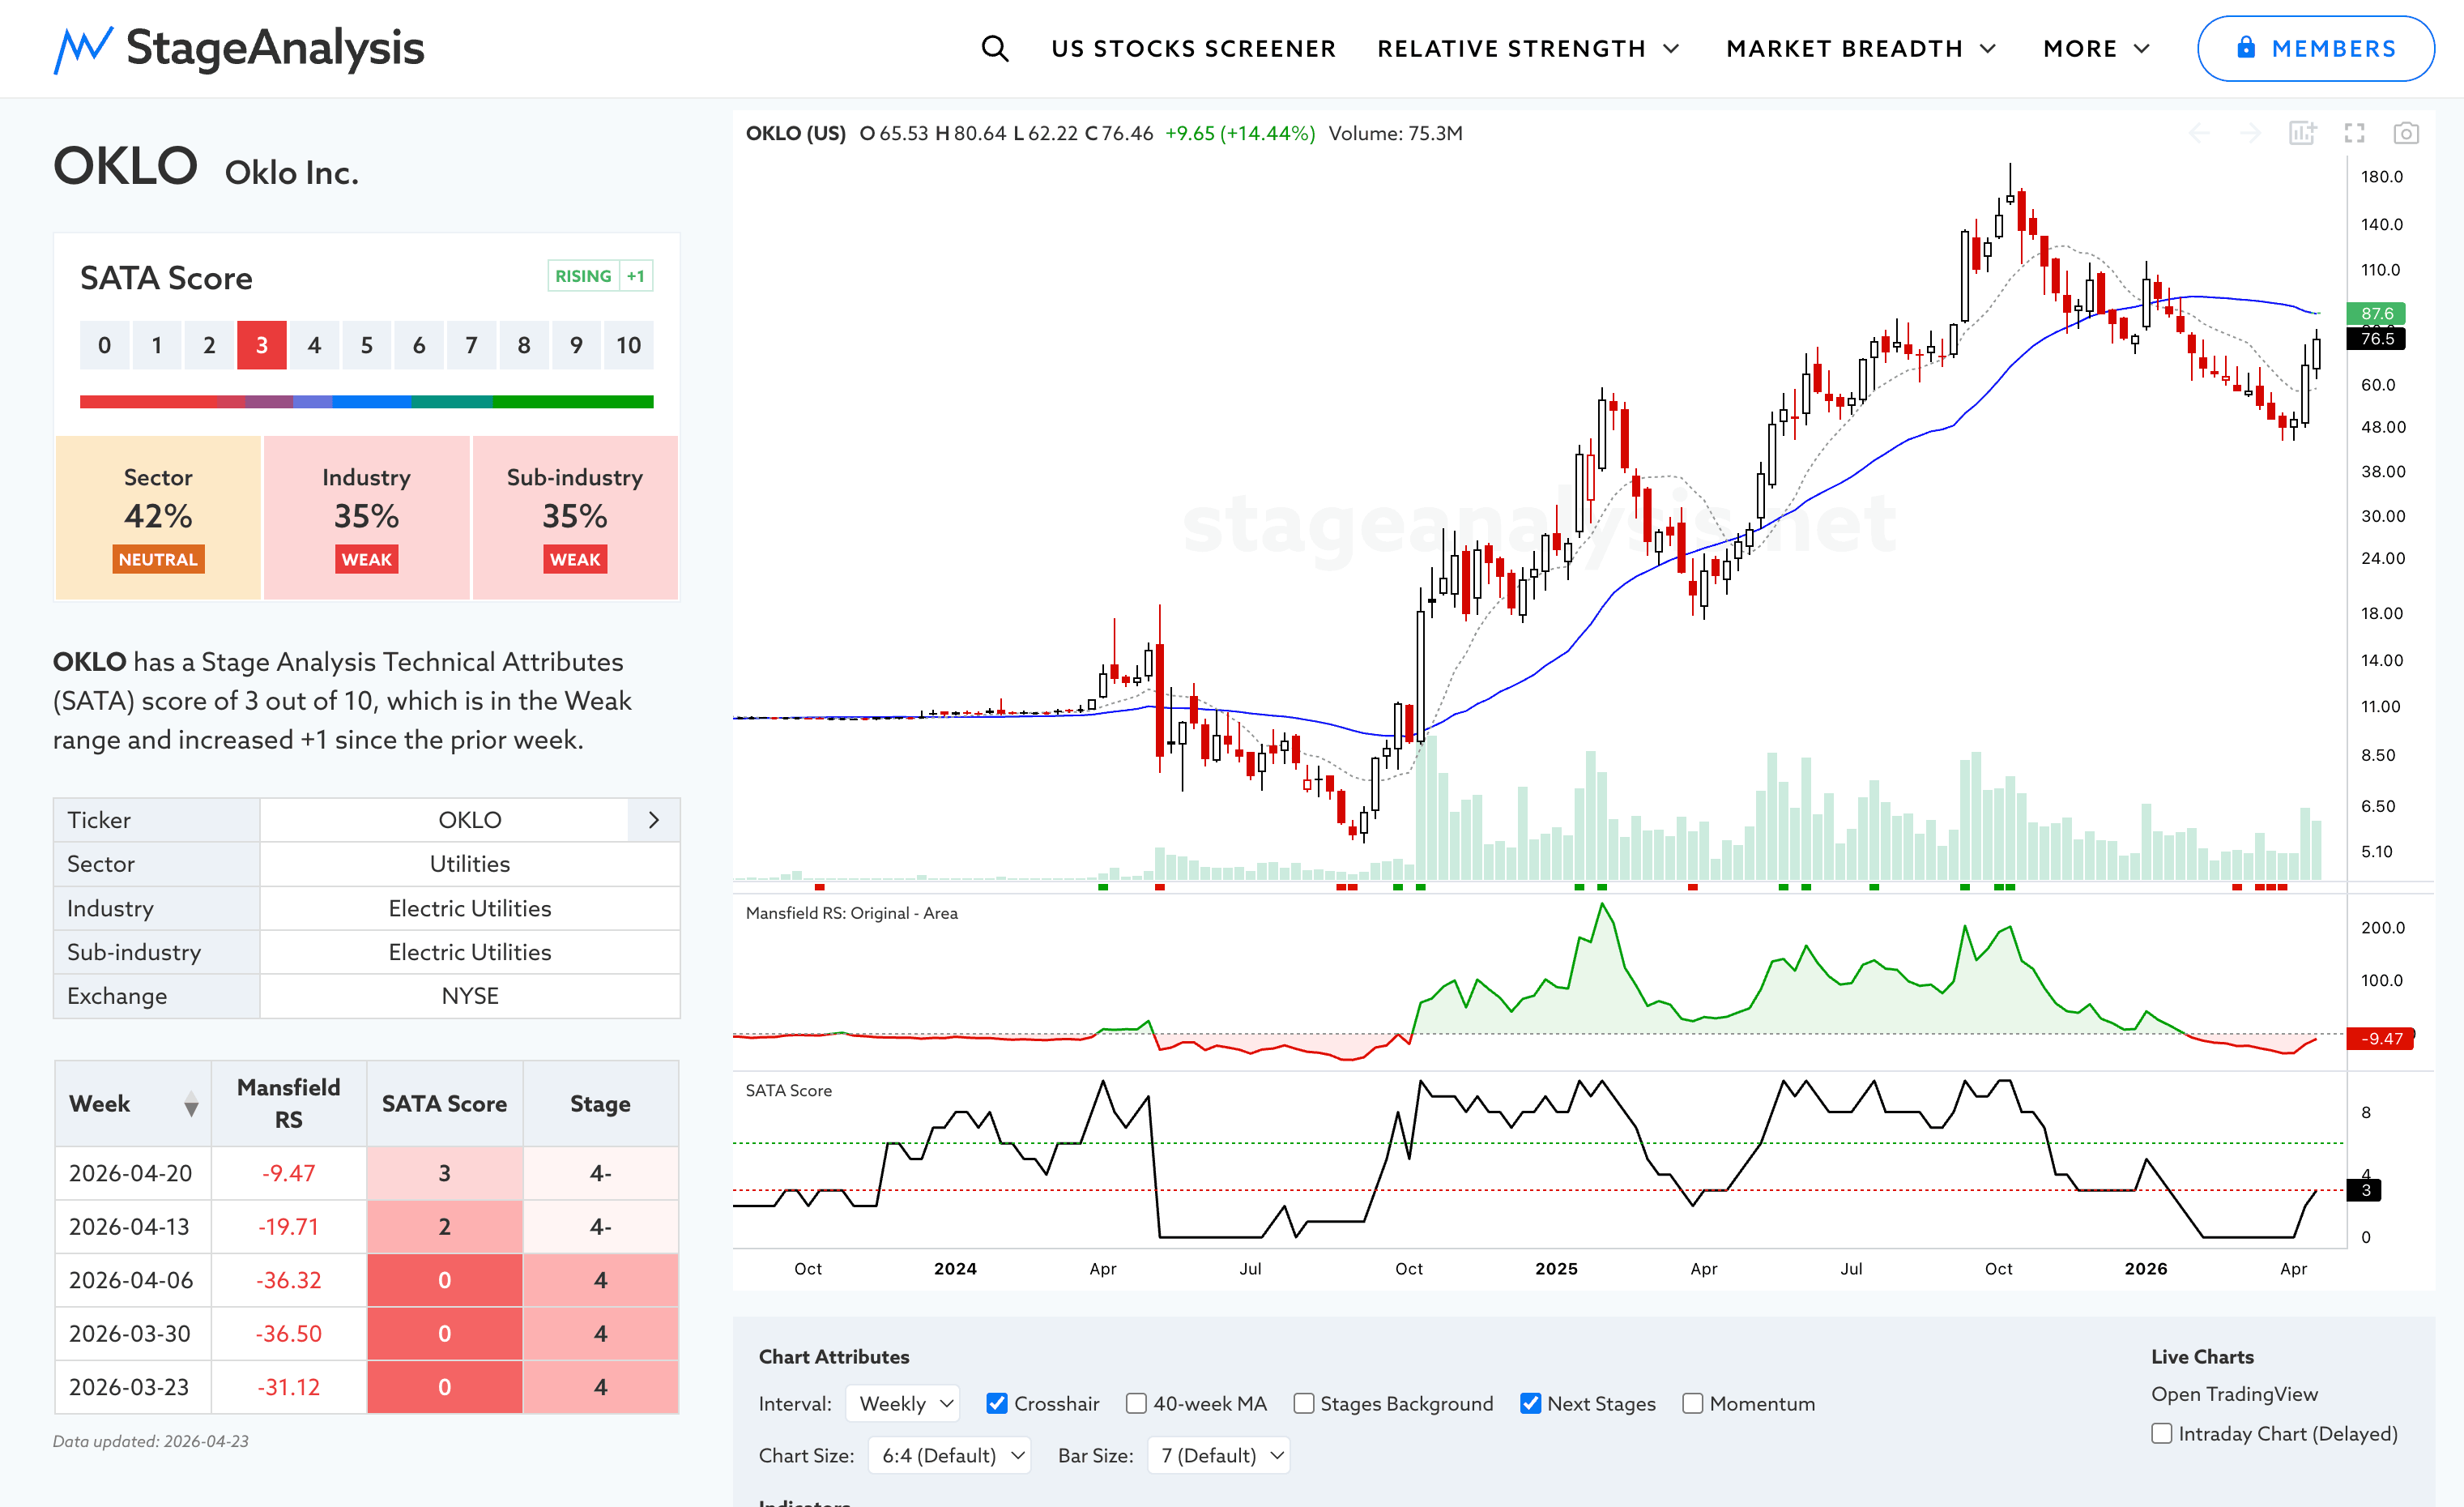This screenshot has height=1507, width=2464.
Task: Click the chart forward arrow icon
Action: tap(2250, 133)
